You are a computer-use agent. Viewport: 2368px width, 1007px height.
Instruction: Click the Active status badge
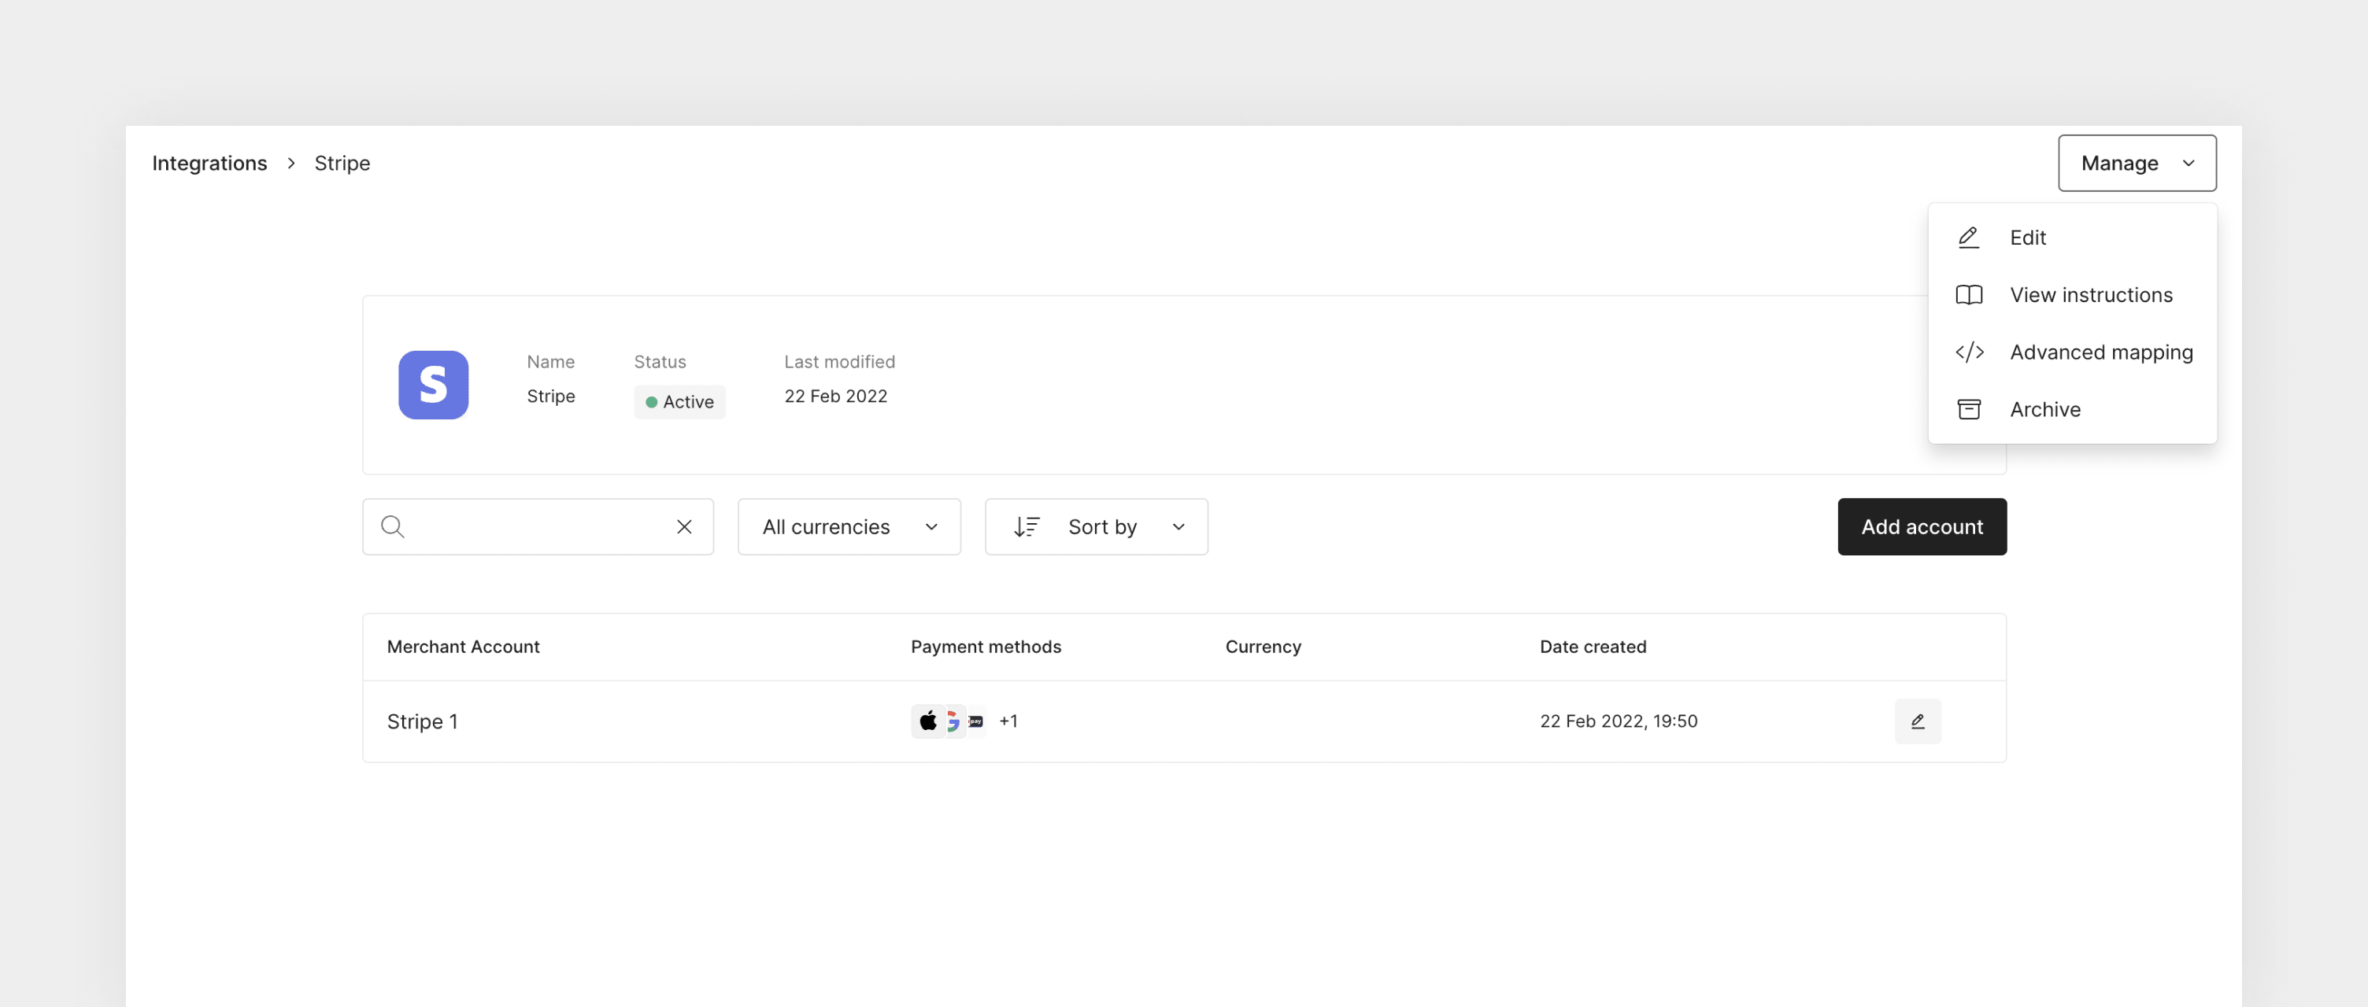(x=679, y=401)
